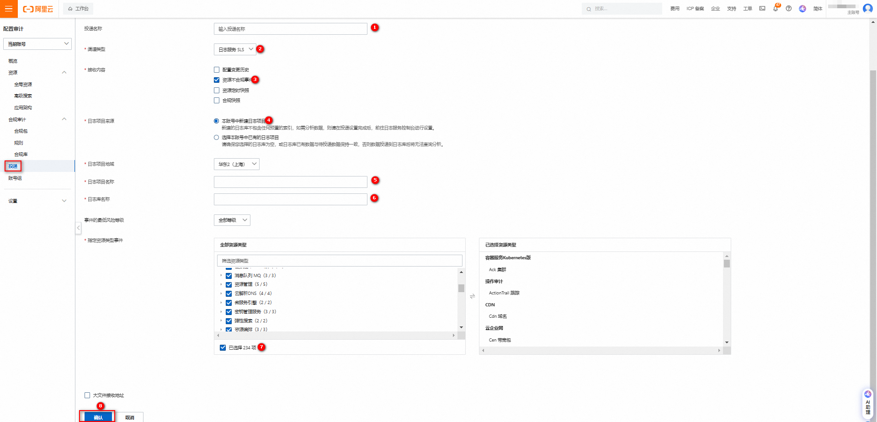Click the 确认 confirm button
877x422 pixels.
tap(98, 417)
